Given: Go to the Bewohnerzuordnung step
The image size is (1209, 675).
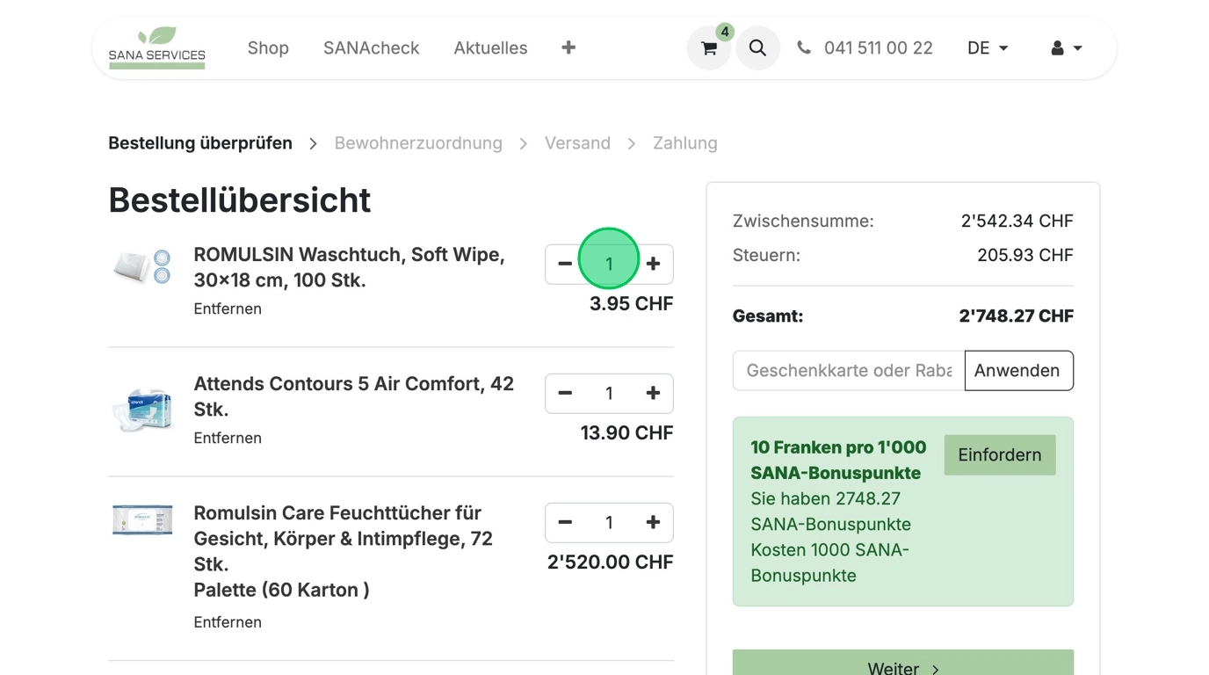Looking at the screenshot, I should (418, 143).
